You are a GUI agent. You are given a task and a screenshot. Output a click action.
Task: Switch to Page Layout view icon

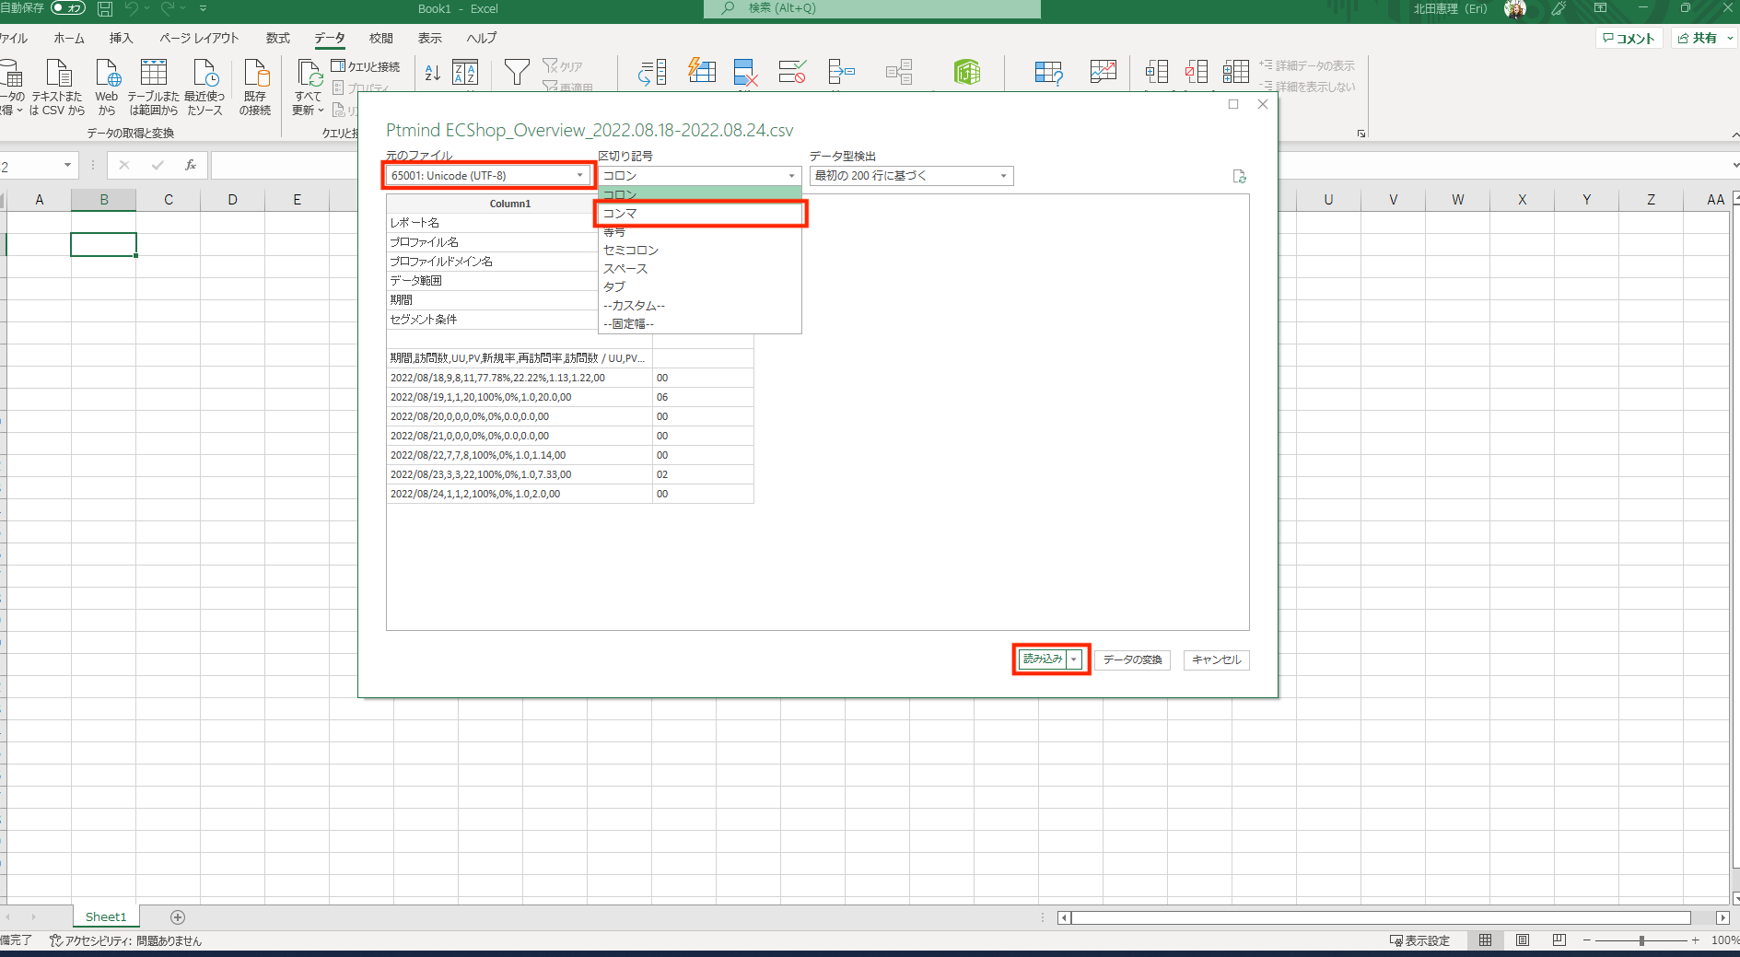coord(1523,940)
